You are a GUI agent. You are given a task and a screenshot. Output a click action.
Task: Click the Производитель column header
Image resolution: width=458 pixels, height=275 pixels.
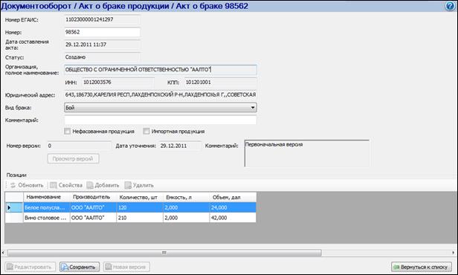[x=94, y=197]
